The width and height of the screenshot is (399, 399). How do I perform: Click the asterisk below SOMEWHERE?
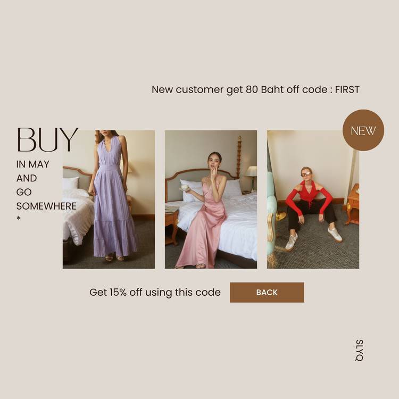coord(19,218)
